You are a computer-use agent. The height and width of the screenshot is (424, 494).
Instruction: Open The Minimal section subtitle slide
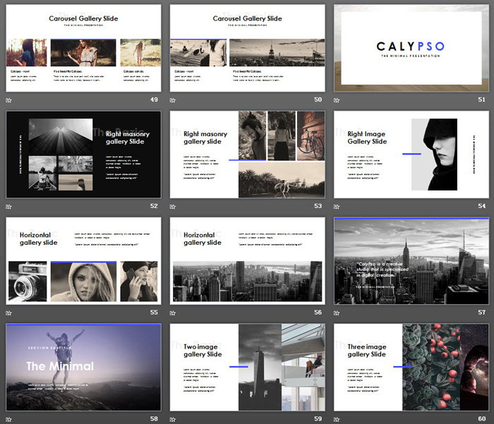click(x=83, y=367)
